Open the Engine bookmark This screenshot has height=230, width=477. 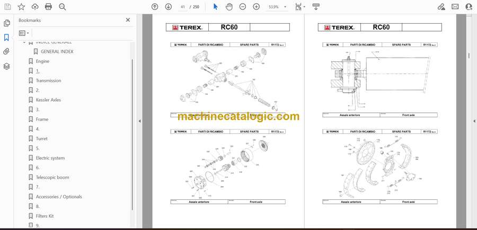[42, 61]
